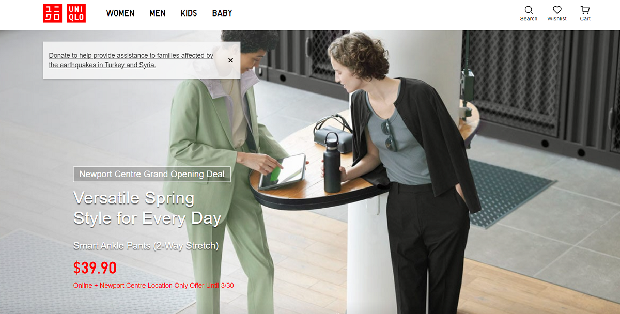Click the Newport Centre Location Only offer text
This screenshot has width=620, height=314.
pos(153,285)
